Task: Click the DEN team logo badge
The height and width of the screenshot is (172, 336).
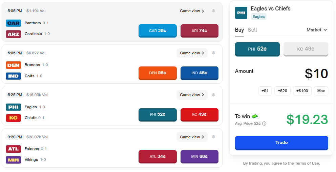Action: coord(13,65)
